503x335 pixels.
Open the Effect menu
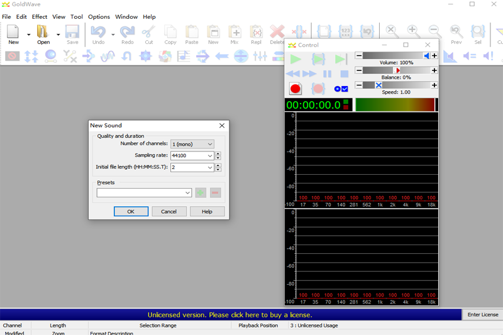click(40, 17)
